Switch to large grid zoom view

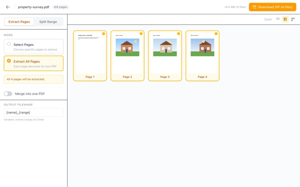click(293, 19)
